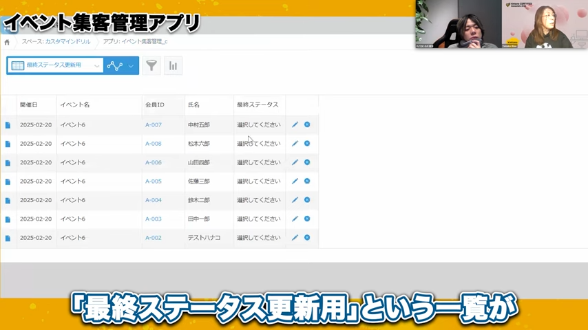
Task: Delete the 山田四郎 record with x icon
Action: tap(307, 162)
